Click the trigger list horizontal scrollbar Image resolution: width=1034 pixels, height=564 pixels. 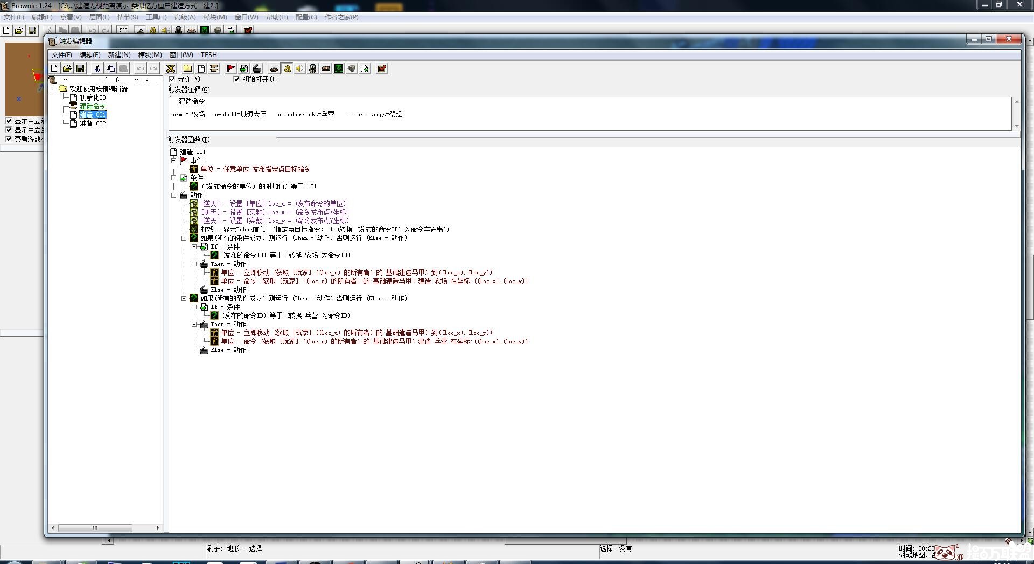pyautogui.click(x=95, y=528)
